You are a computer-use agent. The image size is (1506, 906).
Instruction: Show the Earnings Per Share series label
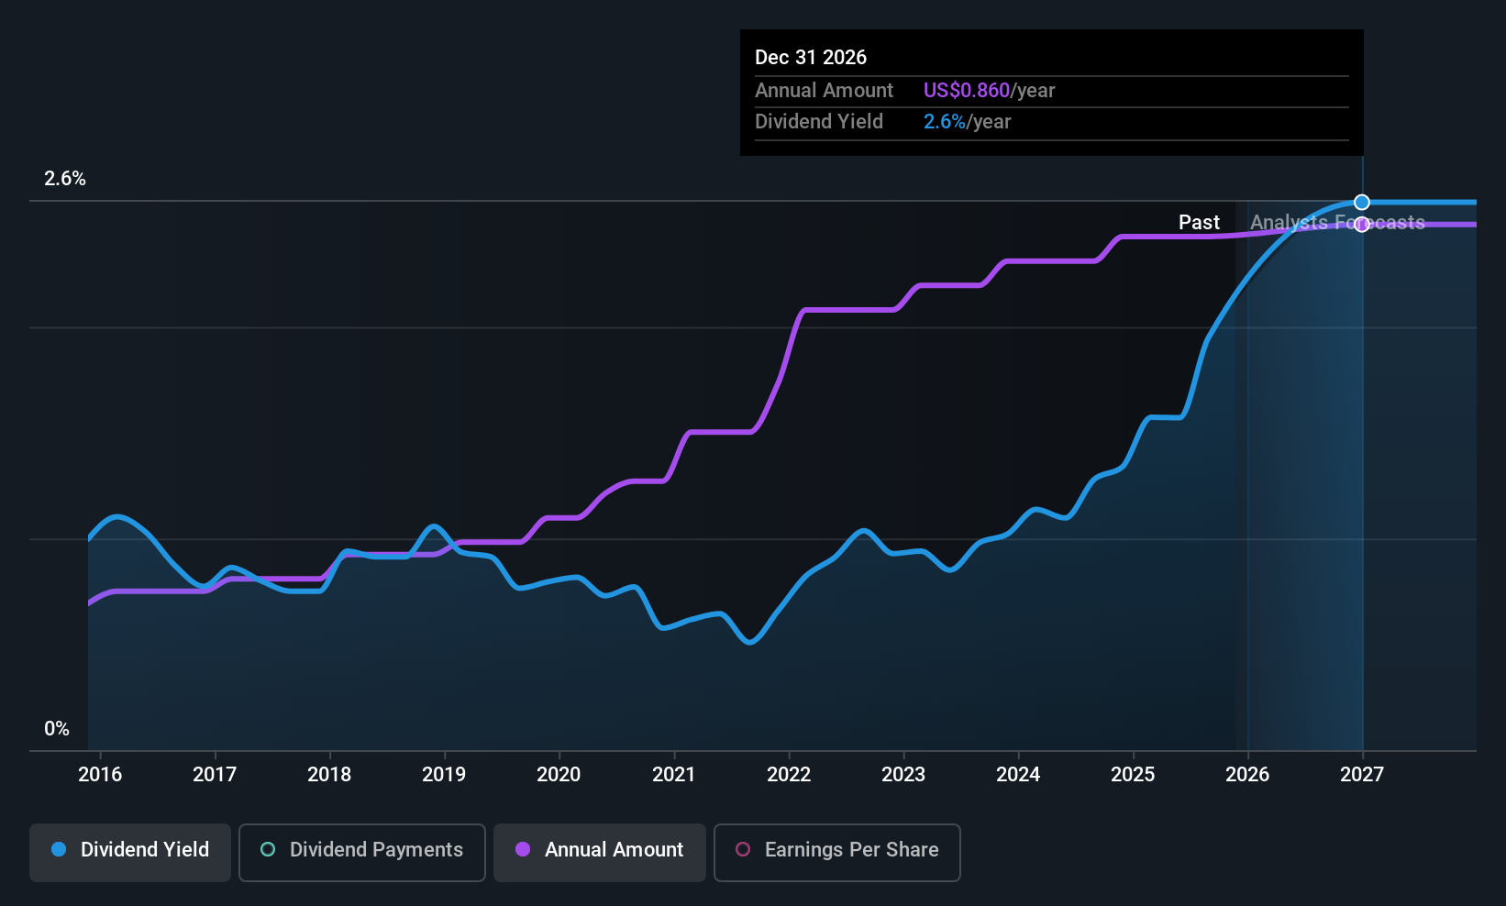coord(851,850)
